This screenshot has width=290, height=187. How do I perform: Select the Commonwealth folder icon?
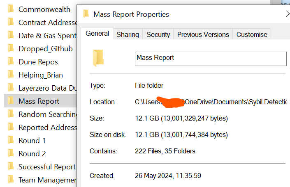click(x=11, y=9)
